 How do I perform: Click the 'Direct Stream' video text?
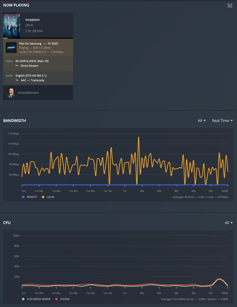(x=29, y=66)
